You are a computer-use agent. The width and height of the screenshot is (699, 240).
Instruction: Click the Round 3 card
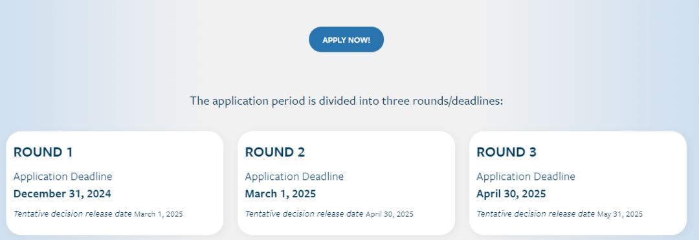[x=578, y=183]
